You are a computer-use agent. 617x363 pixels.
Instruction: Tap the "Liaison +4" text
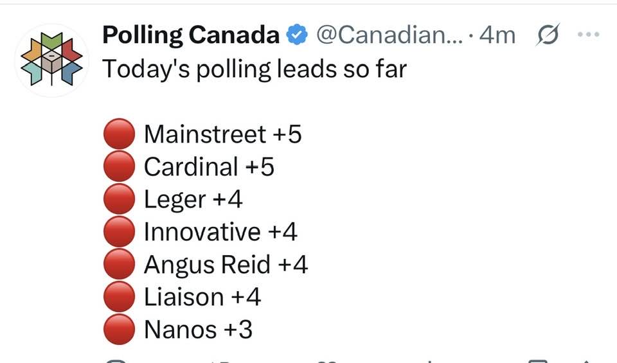tap(202, 297)
